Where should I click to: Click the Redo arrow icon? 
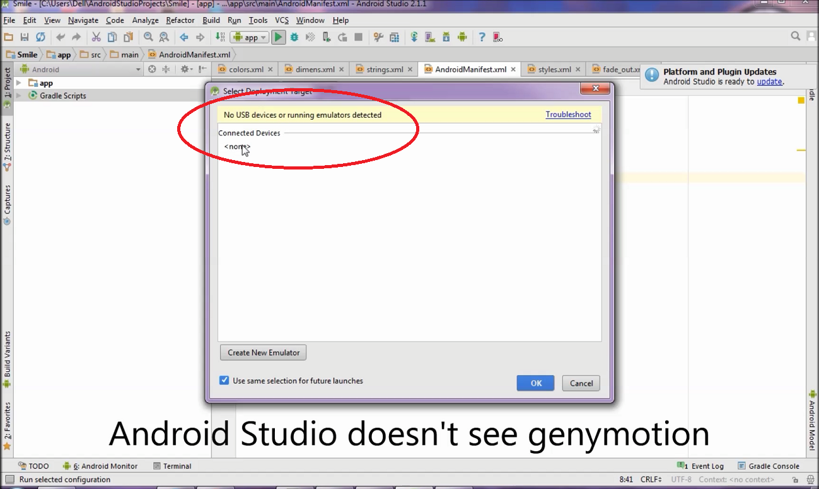pyautogui.click(x=76, y=37)
